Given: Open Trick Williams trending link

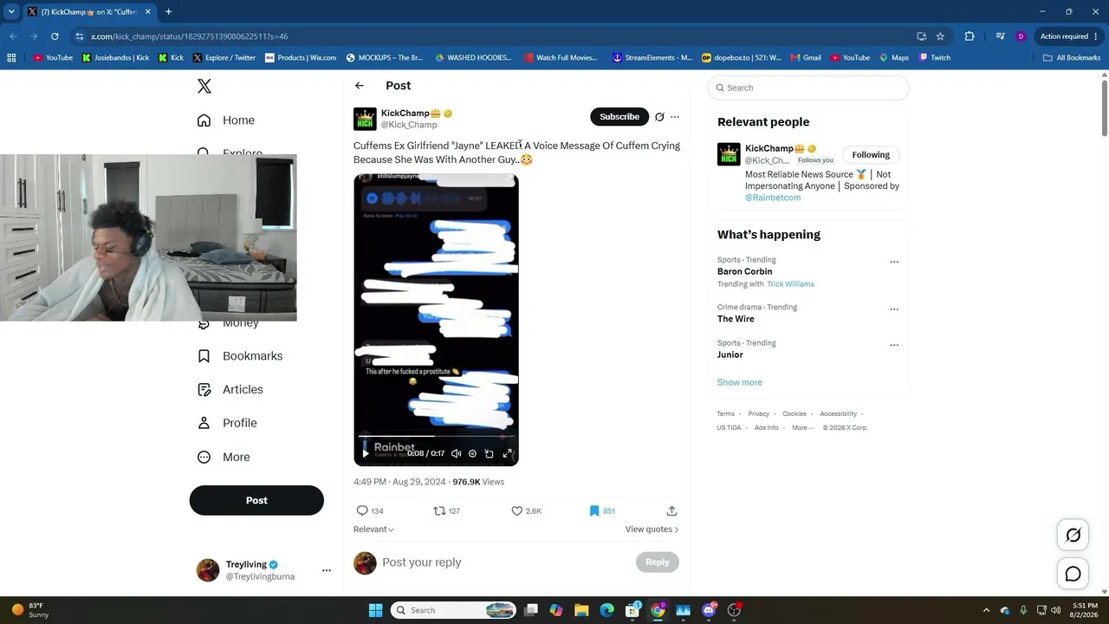Looking at the screenshot, I should (790, 284).
